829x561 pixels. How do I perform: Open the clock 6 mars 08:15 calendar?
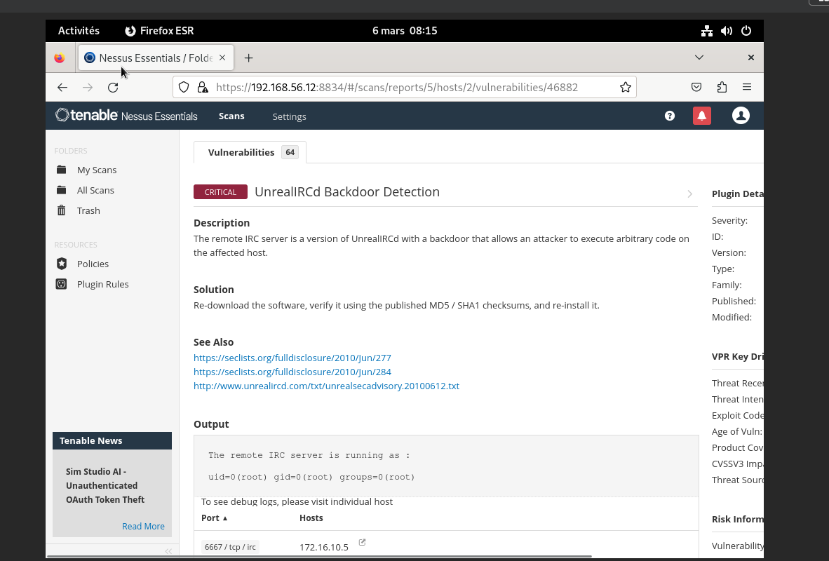[x=405, y=31]
